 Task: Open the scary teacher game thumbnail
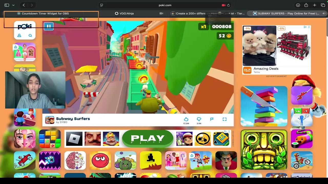(226, 160)
